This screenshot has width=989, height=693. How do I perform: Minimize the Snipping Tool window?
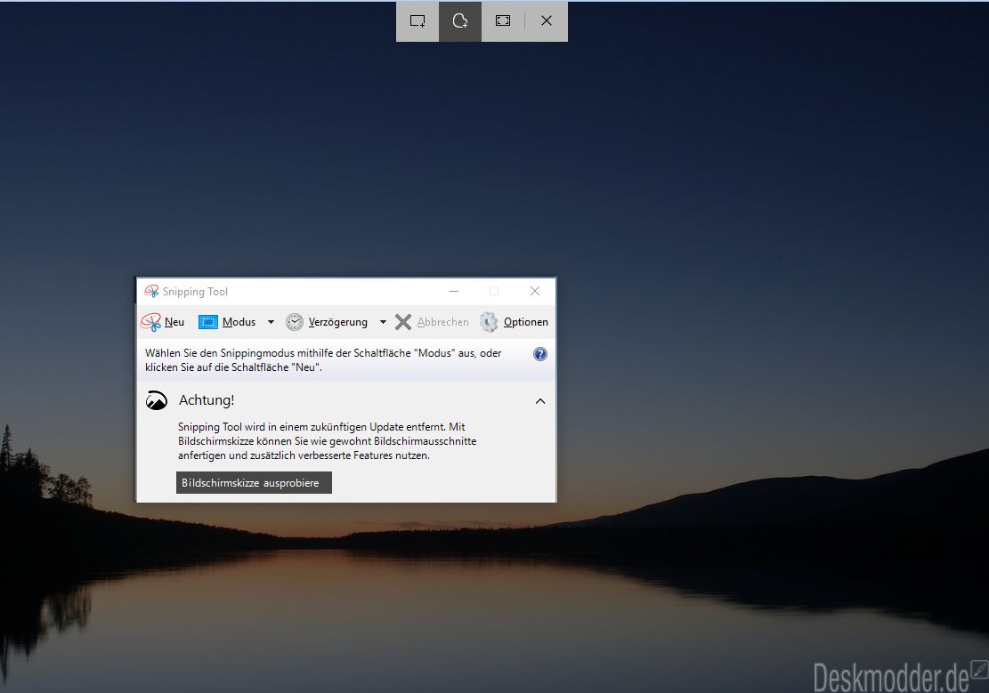coord(454,291)
